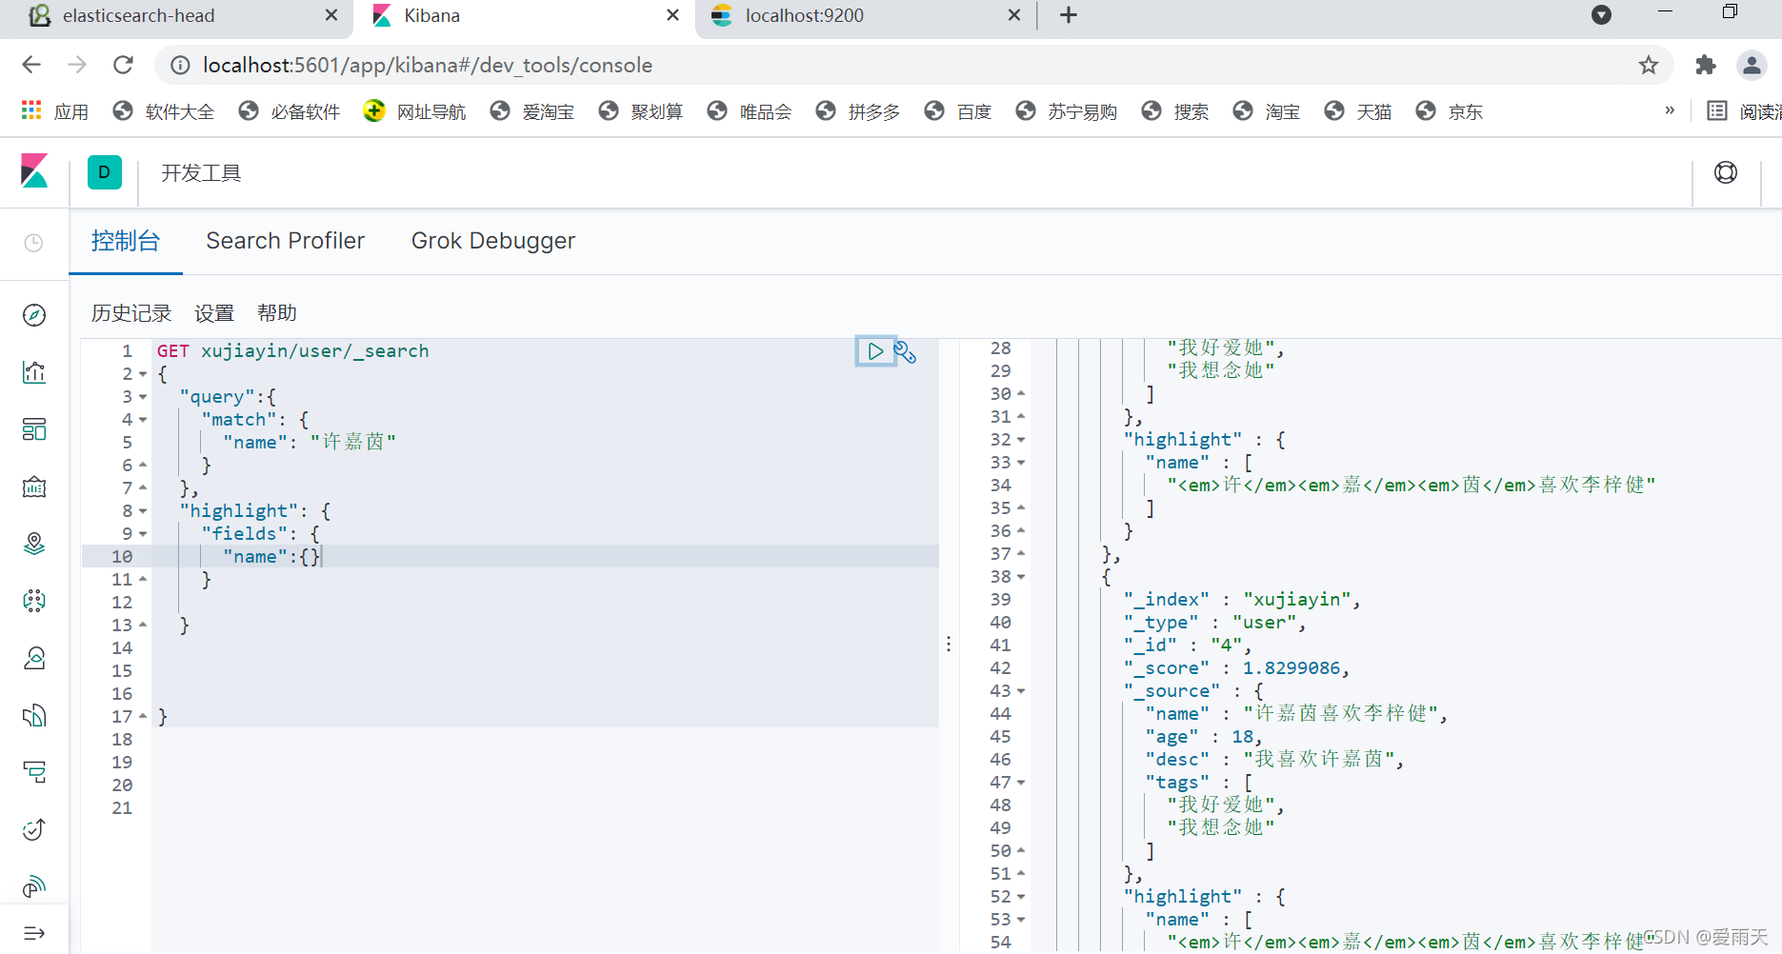
Task: Open 百度 bookmark
Action: [958, 111]
